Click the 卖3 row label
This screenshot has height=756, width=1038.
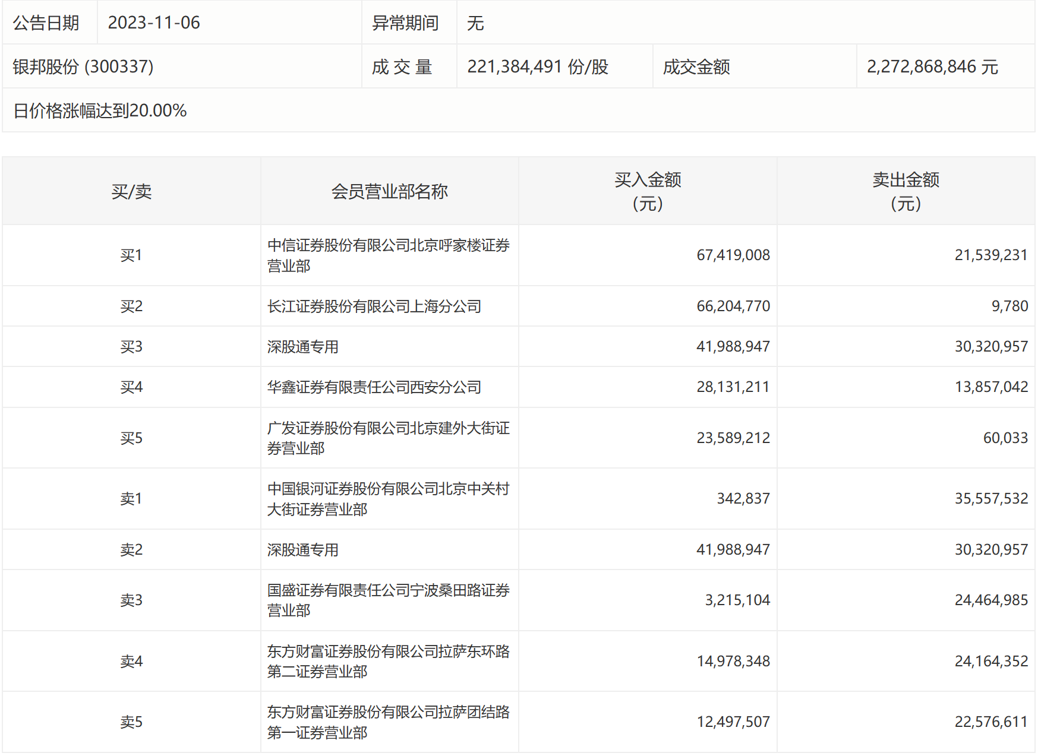click(131, 600)
